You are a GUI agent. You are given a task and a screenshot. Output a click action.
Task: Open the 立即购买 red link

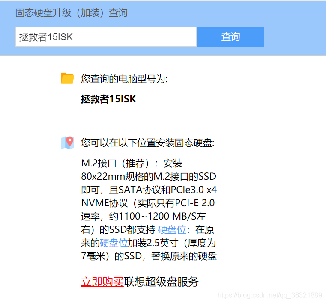point(102,282)
